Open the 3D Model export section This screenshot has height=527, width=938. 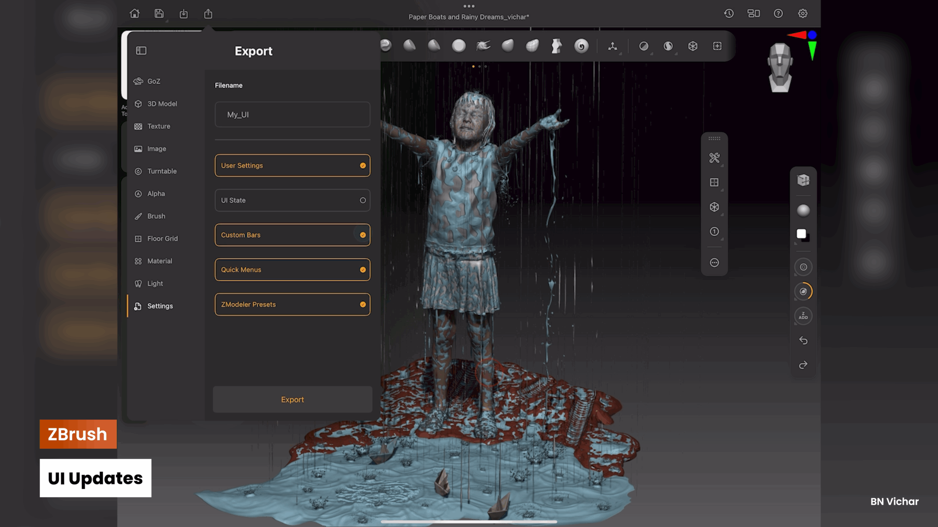point(163,104)
